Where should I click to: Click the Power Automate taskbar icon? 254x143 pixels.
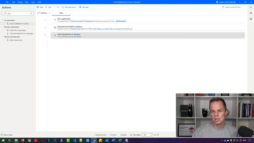tap(94, 140)
